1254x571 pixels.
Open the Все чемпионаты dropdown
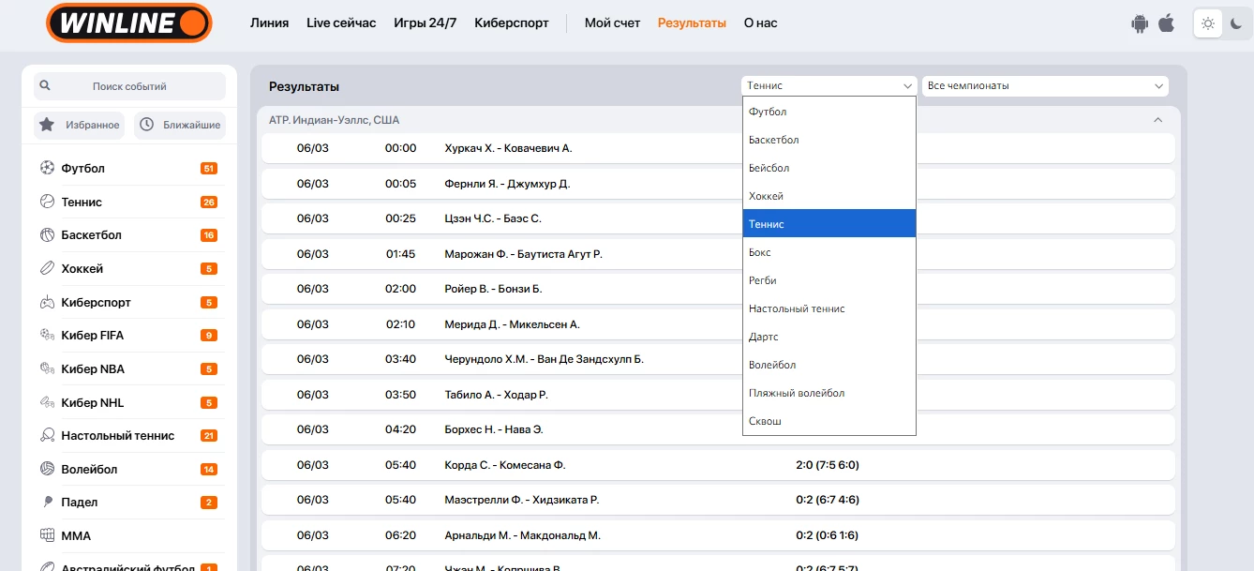coord(1045,86)
